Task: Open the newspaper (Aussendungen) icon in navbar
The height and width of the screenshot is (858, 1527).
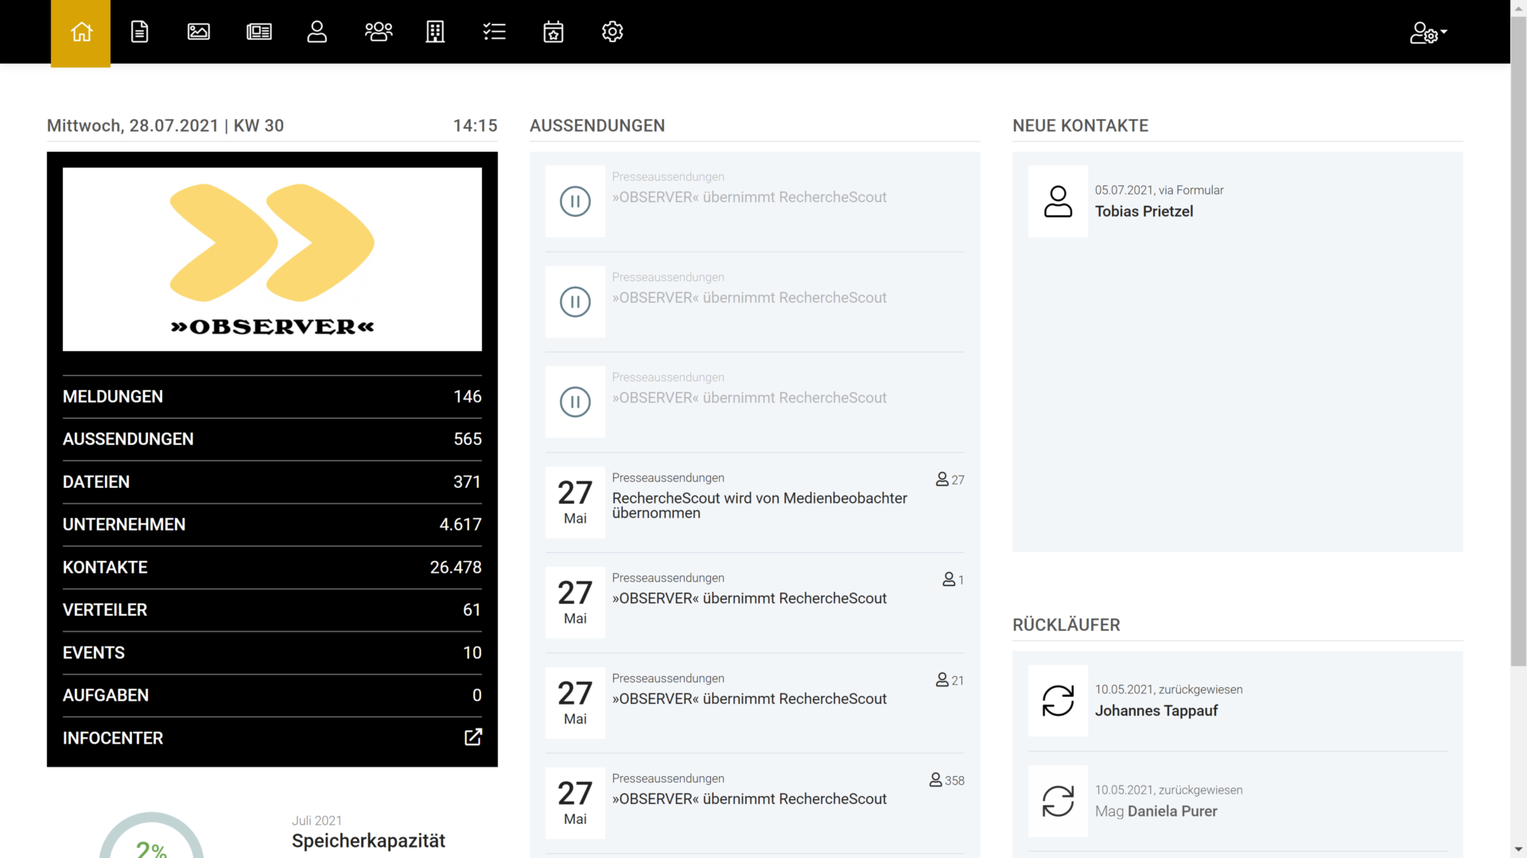Action: point(259,32)
